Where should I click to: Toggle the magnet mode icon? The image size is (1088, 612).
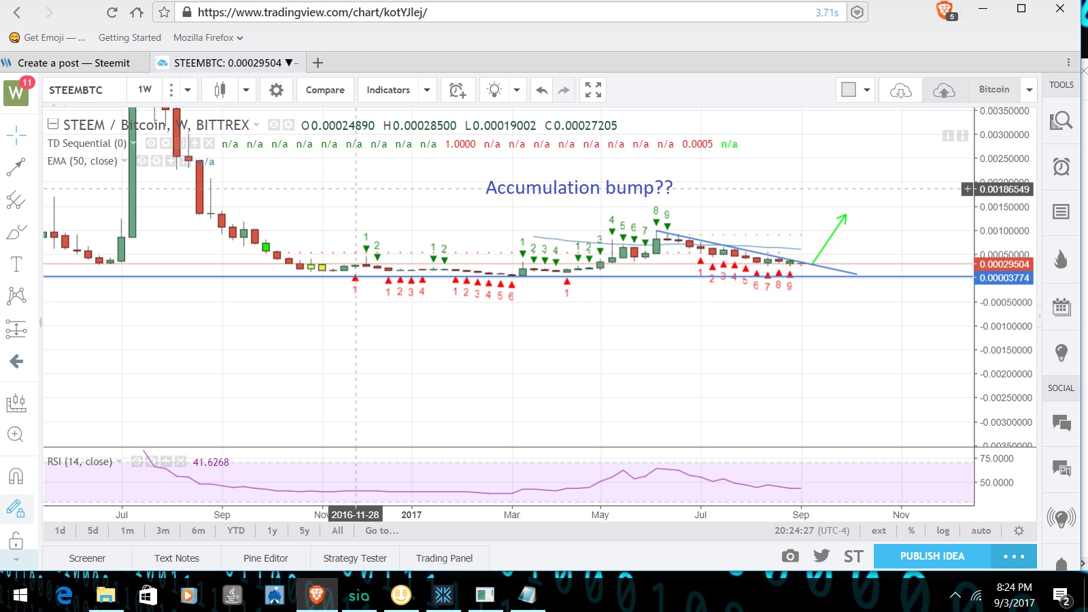pyautogui.click(x=16, y=475)
